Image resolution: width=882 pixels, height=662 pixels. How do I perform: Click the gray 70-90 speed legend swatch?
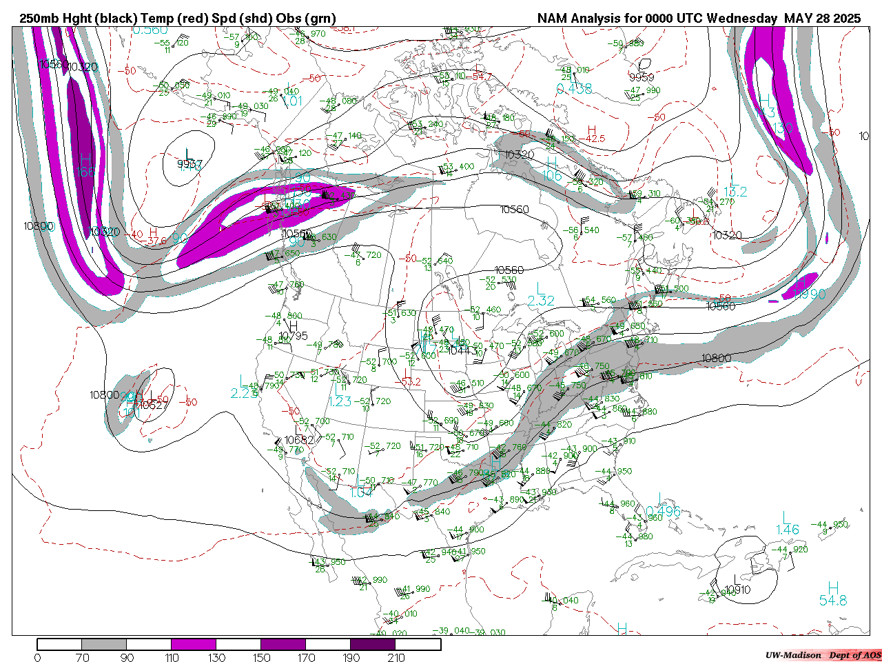click(104, 644)
